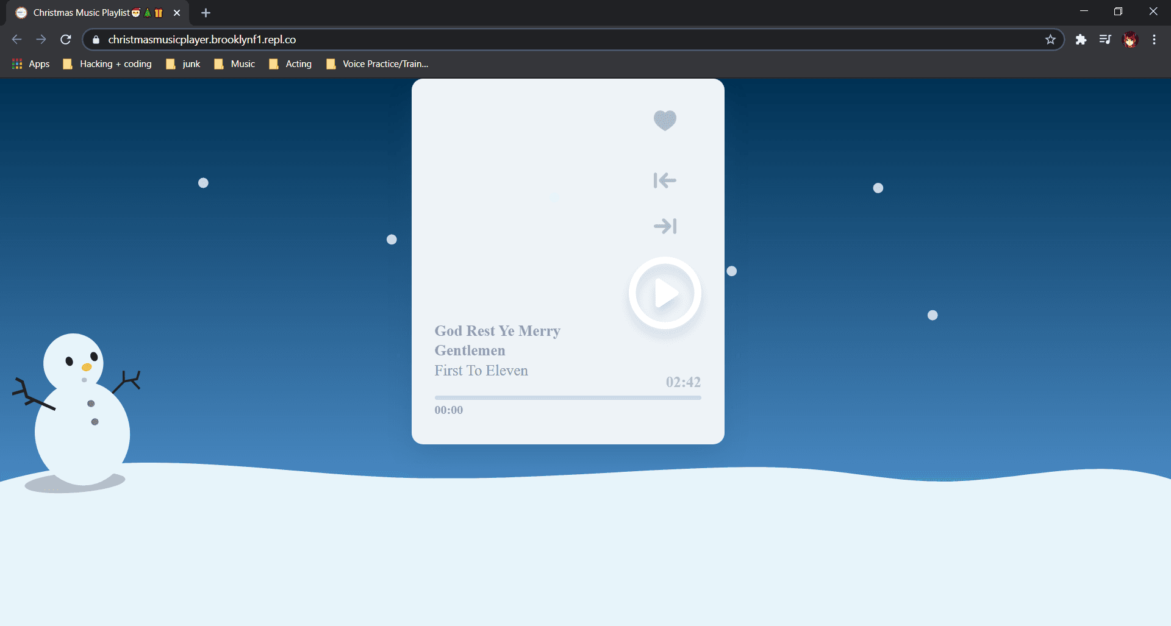Skip to the previous track

point(665,180)
